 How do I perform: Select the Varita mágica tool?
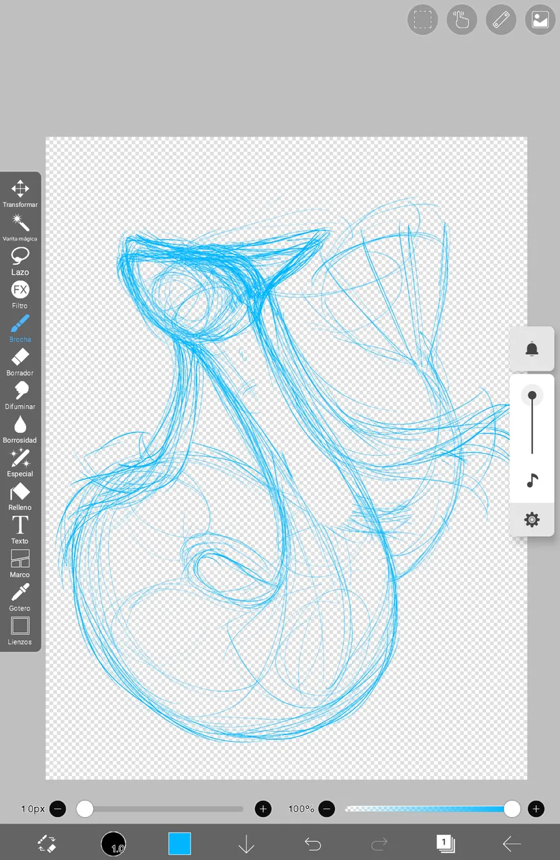tap(20, 227)
